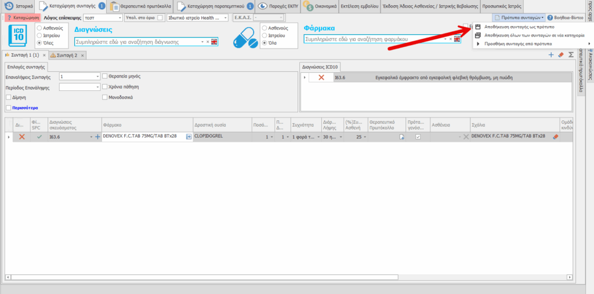
Task: Tick the Χρόνια πάθηση checkbox
Action: pos(105,87)
